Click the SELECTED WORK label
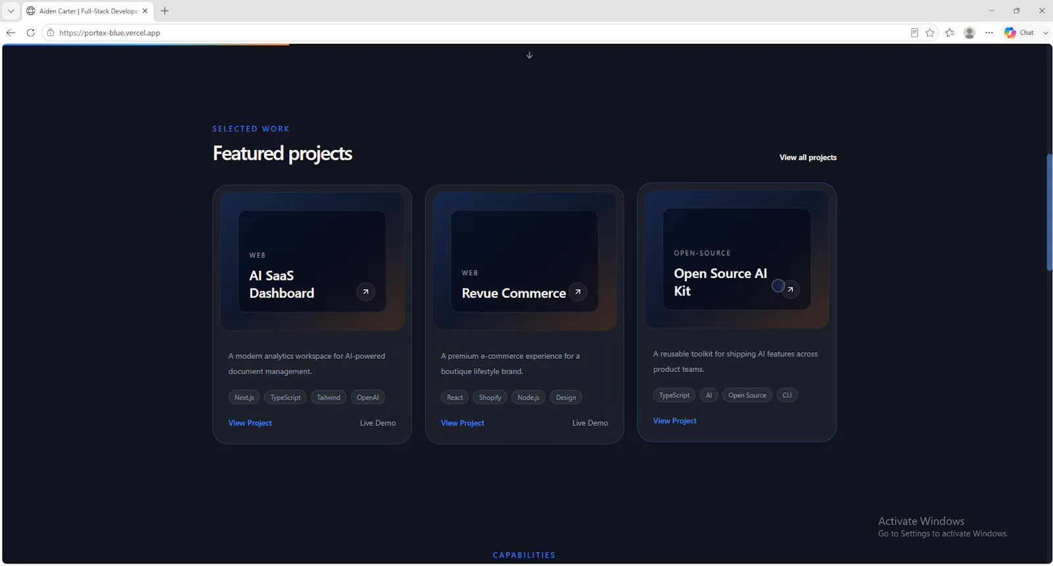This screenshot has height=566, width=1053. (251, 129)
